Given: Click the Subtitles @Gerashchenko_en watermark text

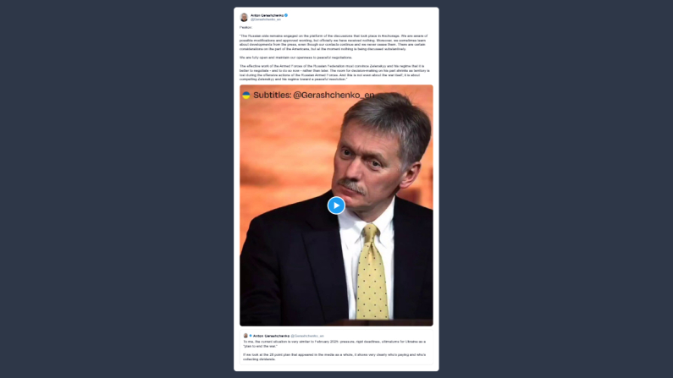Looking at the screenshot, I should pyautogui.click(x=314, y=96).
